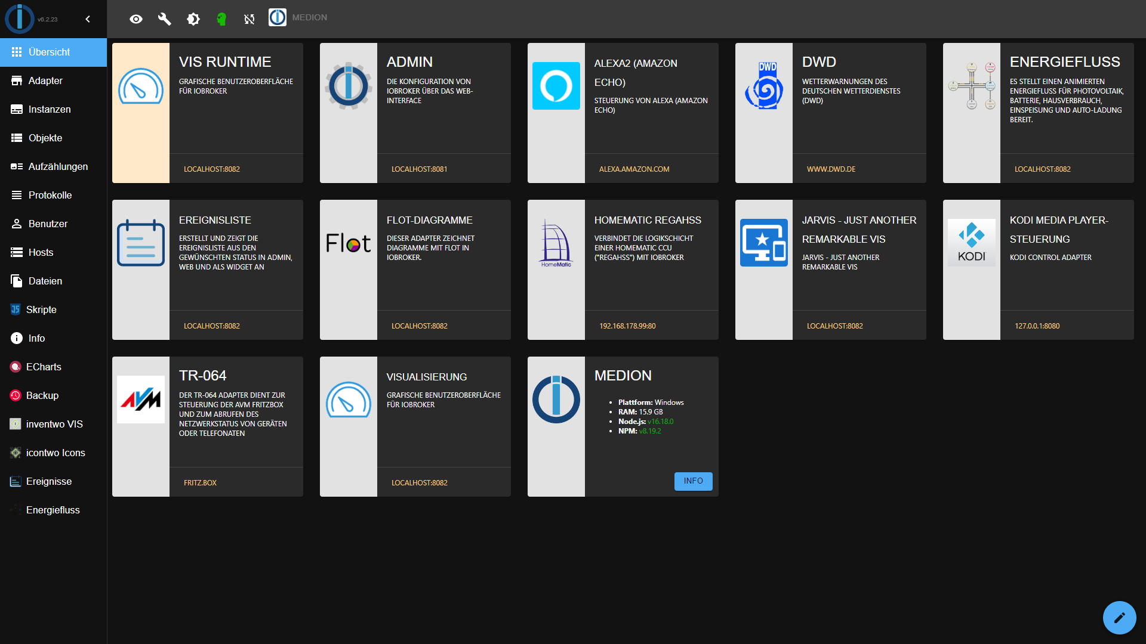Viewport: 1146px width, 644px height.
Task: Click Kodi logo icon
Action: [x=972, y=243]
